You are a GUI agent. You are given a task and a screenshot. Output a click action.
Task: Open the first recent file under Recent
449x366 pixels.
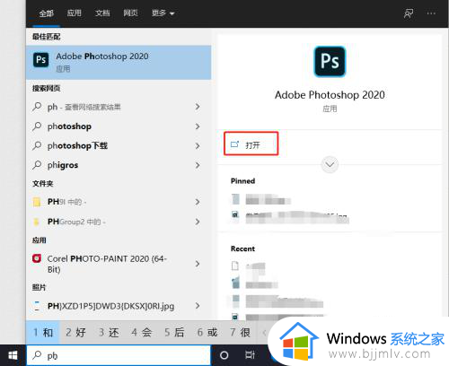(249, 266)
